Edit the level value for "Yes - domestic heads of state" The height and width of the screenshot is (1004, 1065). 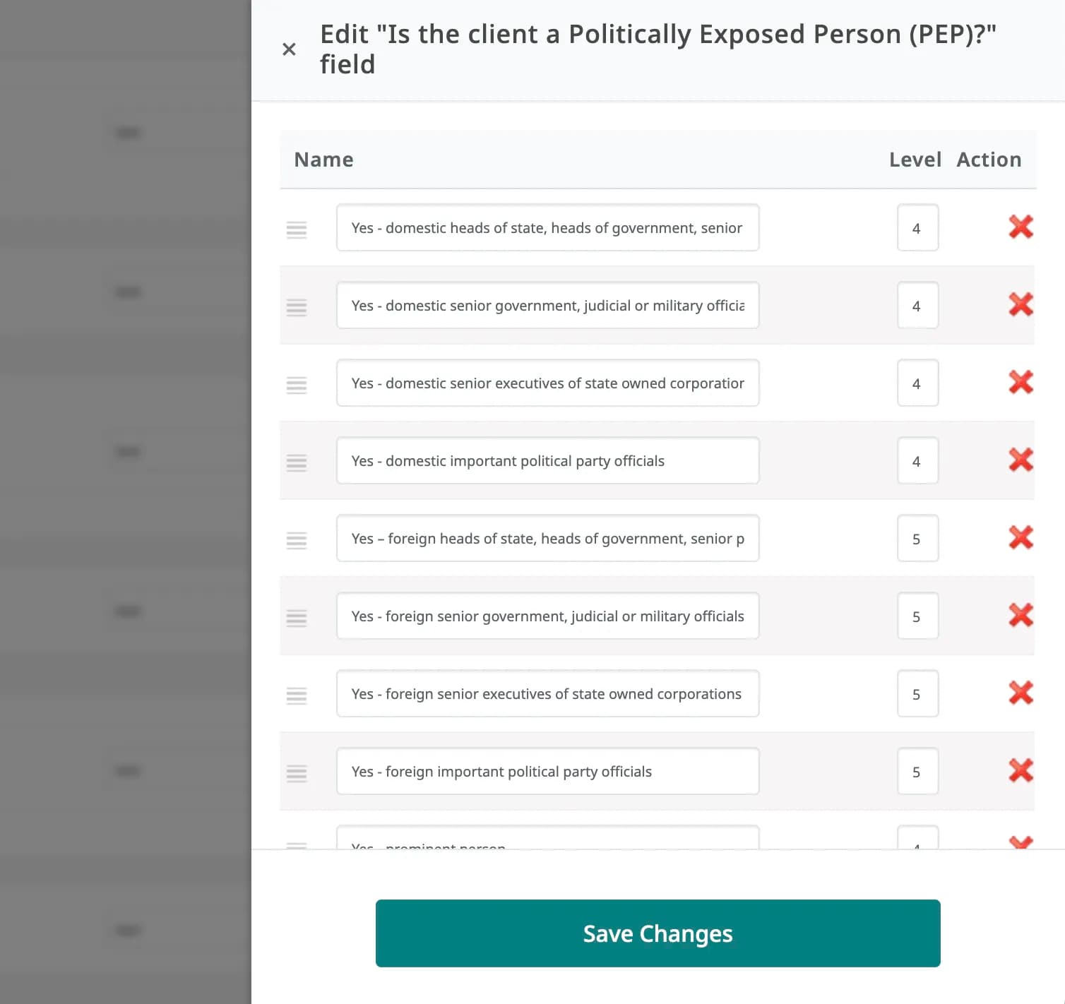917,227
